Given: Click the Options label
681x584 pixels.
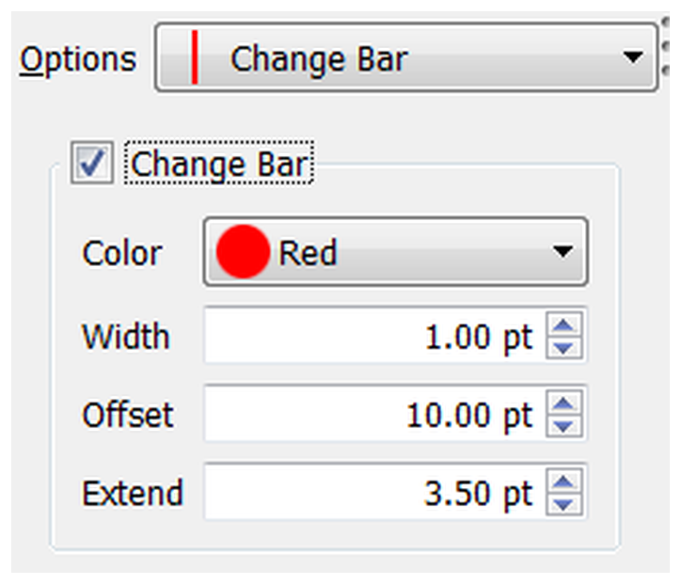Looking at the screenshot, I should click(78, 61).
